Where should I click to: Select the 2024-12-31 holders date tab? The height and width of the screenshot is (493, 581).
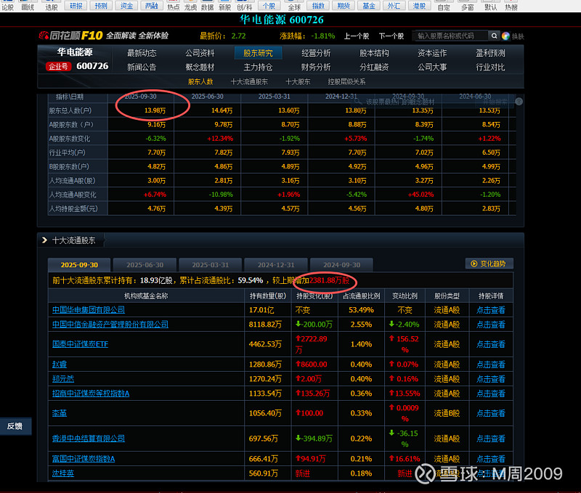tap(276, 265)
